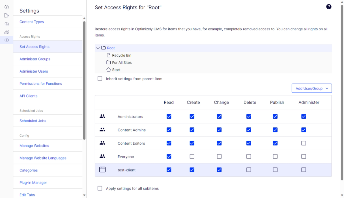Image resolution: width=344 pixels, height=198 pixels.
Task: Open the dashboard gauge icon in sidebar
Action: click(x=7, y=7)
